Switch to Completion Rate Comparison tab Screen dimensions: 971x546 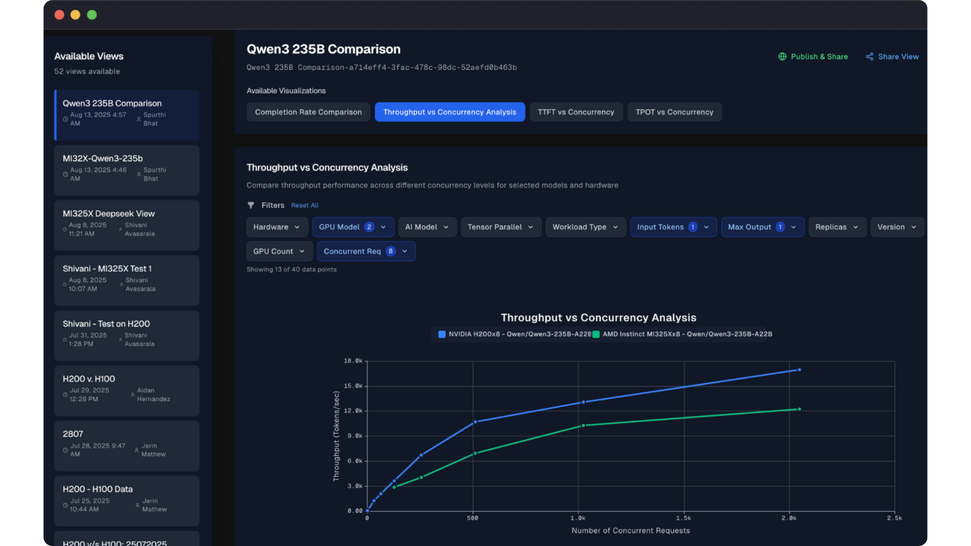point(308,112)
